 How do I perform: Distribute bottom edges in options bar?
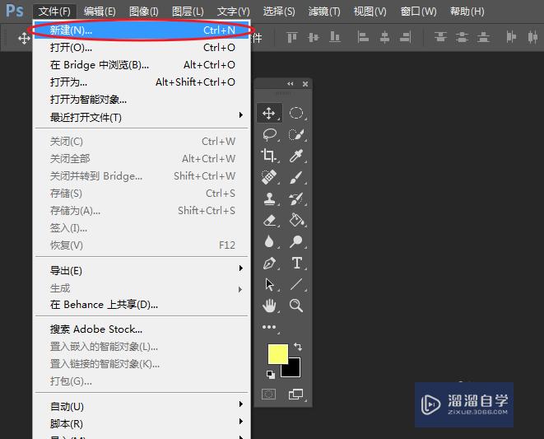pyautogui.click(x=484, y=37)
